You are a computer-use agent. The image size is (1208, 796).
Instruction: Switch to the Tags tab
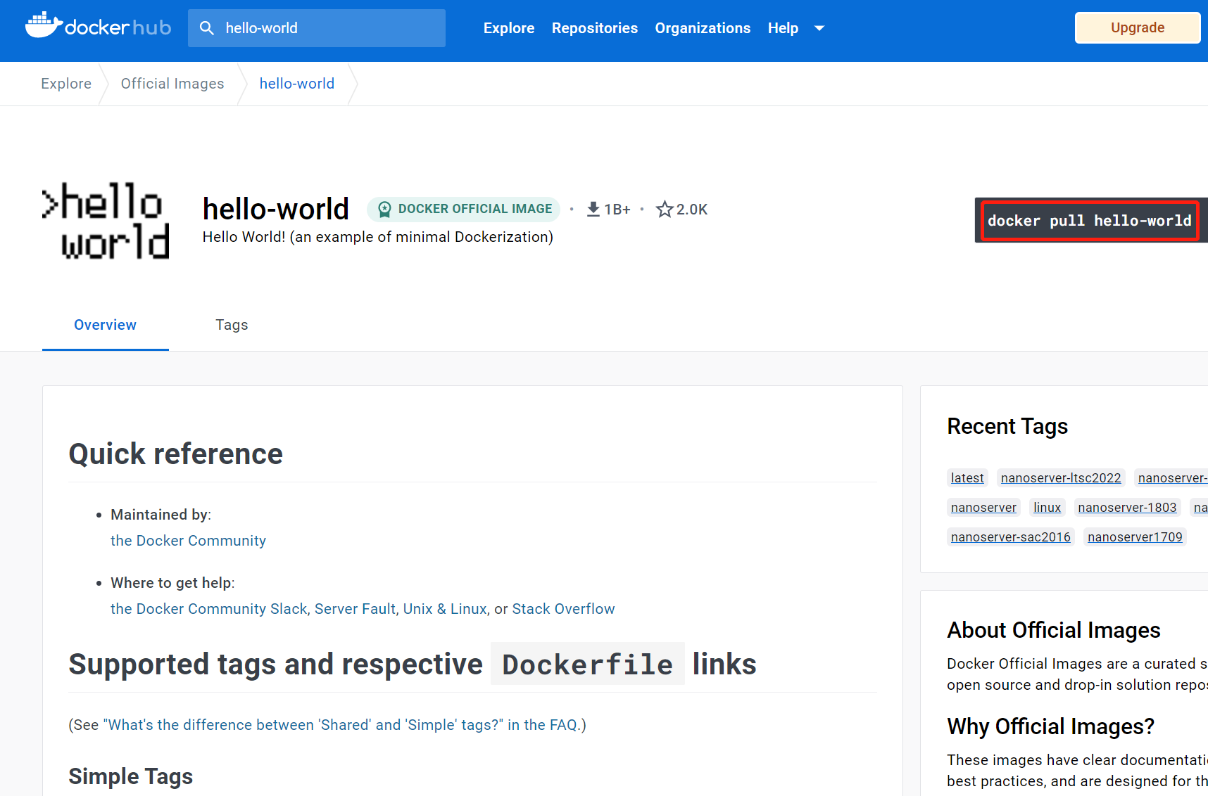click(x=232, y=325)
